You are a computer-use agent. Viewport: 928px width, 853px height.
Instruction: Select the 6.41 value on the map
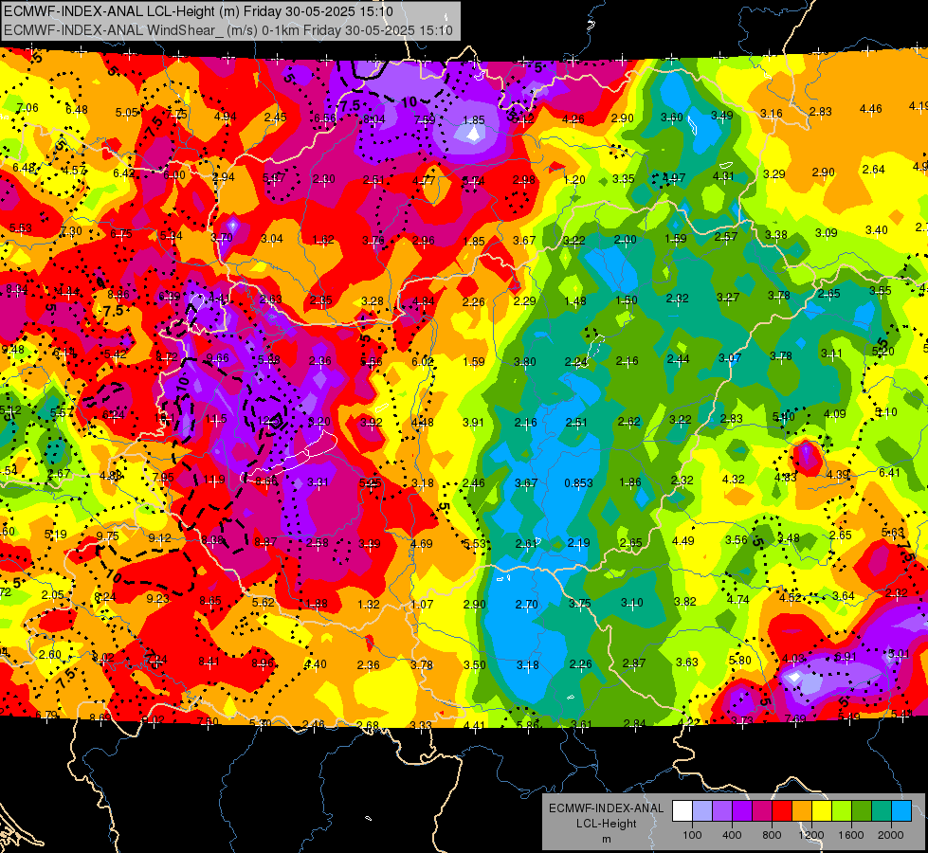(889, 472)
